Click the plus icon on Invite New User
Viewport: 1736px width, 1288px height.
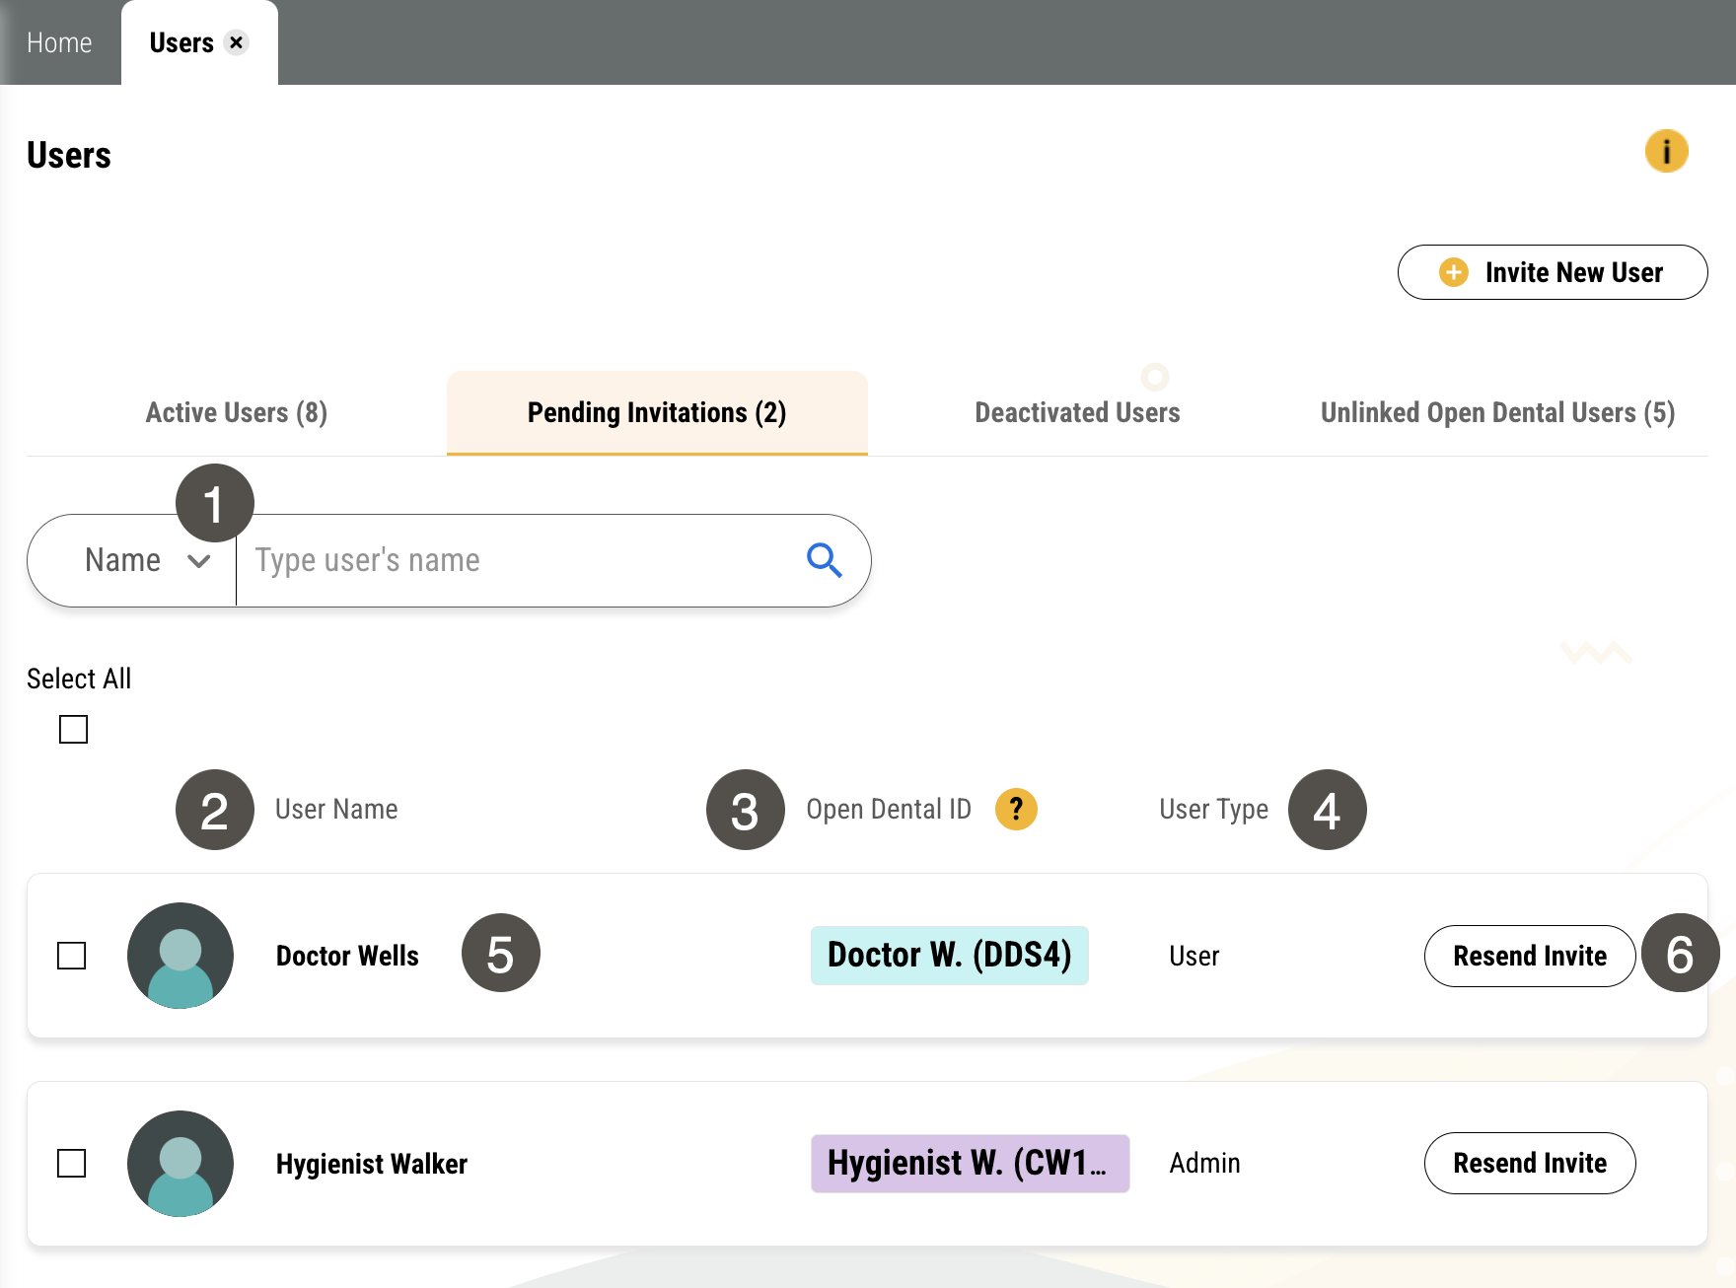coord(1453,272)
